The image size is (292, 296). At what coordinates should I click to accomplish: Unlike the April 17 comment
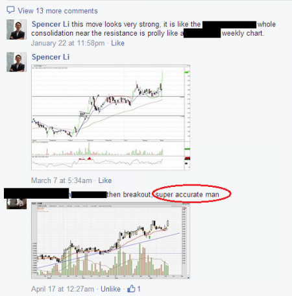110,289
